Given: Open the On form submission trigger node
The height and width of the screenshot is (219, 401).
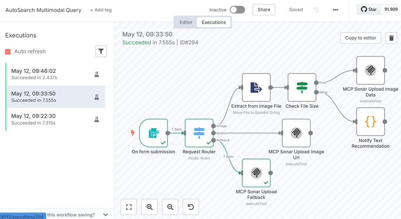Looking at the screenshot, I should 153,133.
